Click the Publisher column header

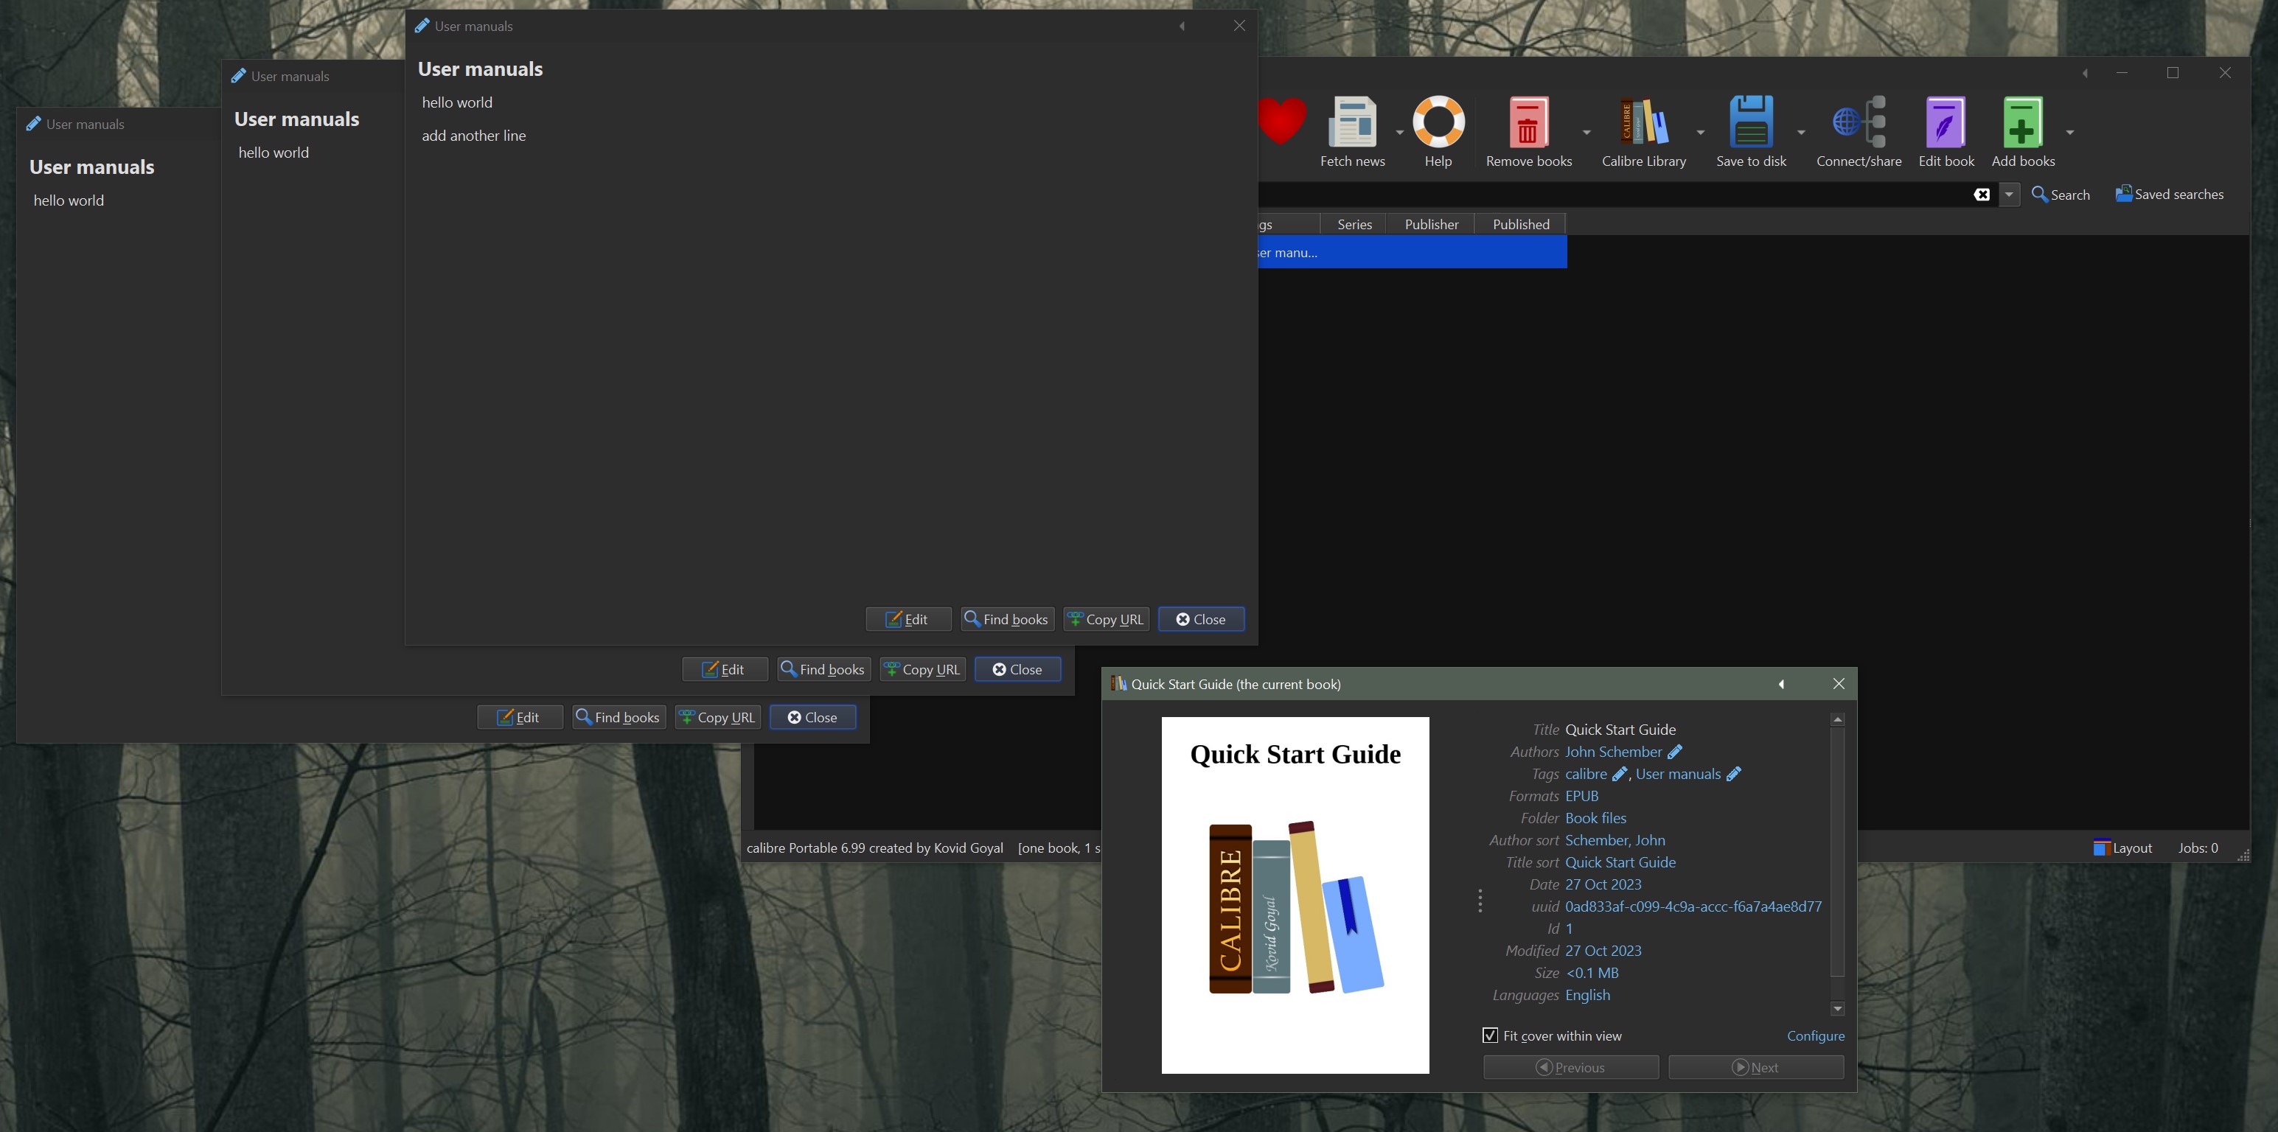(1431, 224)
